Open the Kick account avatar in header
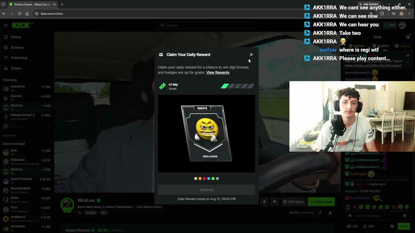The image size is (415, 233). click(402, 25)
